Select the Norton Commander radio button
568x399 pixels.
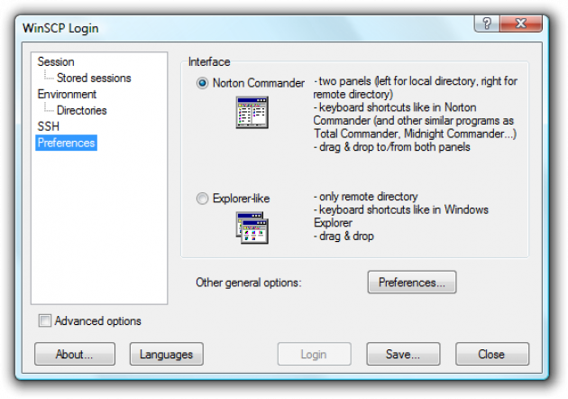(x=202, y=83)
